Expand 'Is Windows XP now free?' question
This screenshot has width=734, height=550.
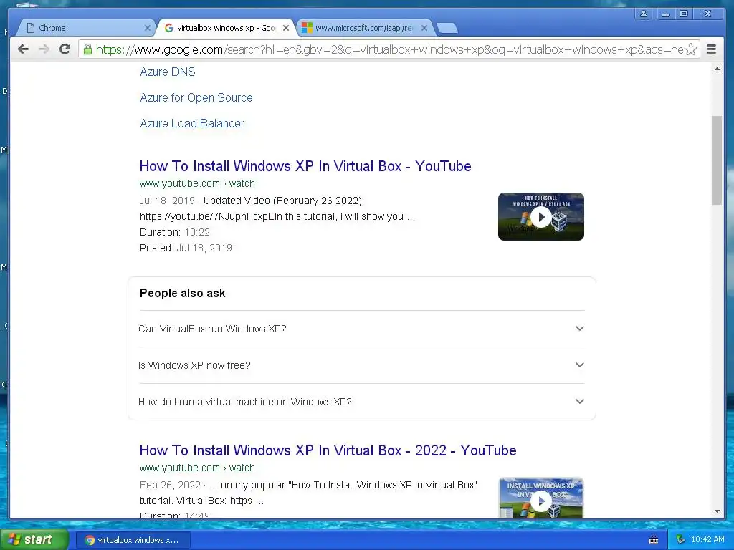tap(361, 365)
